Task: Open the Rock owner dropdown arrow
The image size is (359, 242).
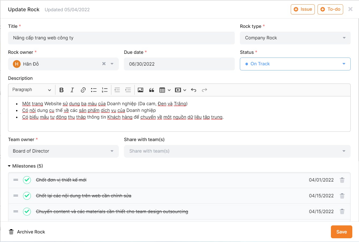Action: pyautogui.click(x=112, y=64)
